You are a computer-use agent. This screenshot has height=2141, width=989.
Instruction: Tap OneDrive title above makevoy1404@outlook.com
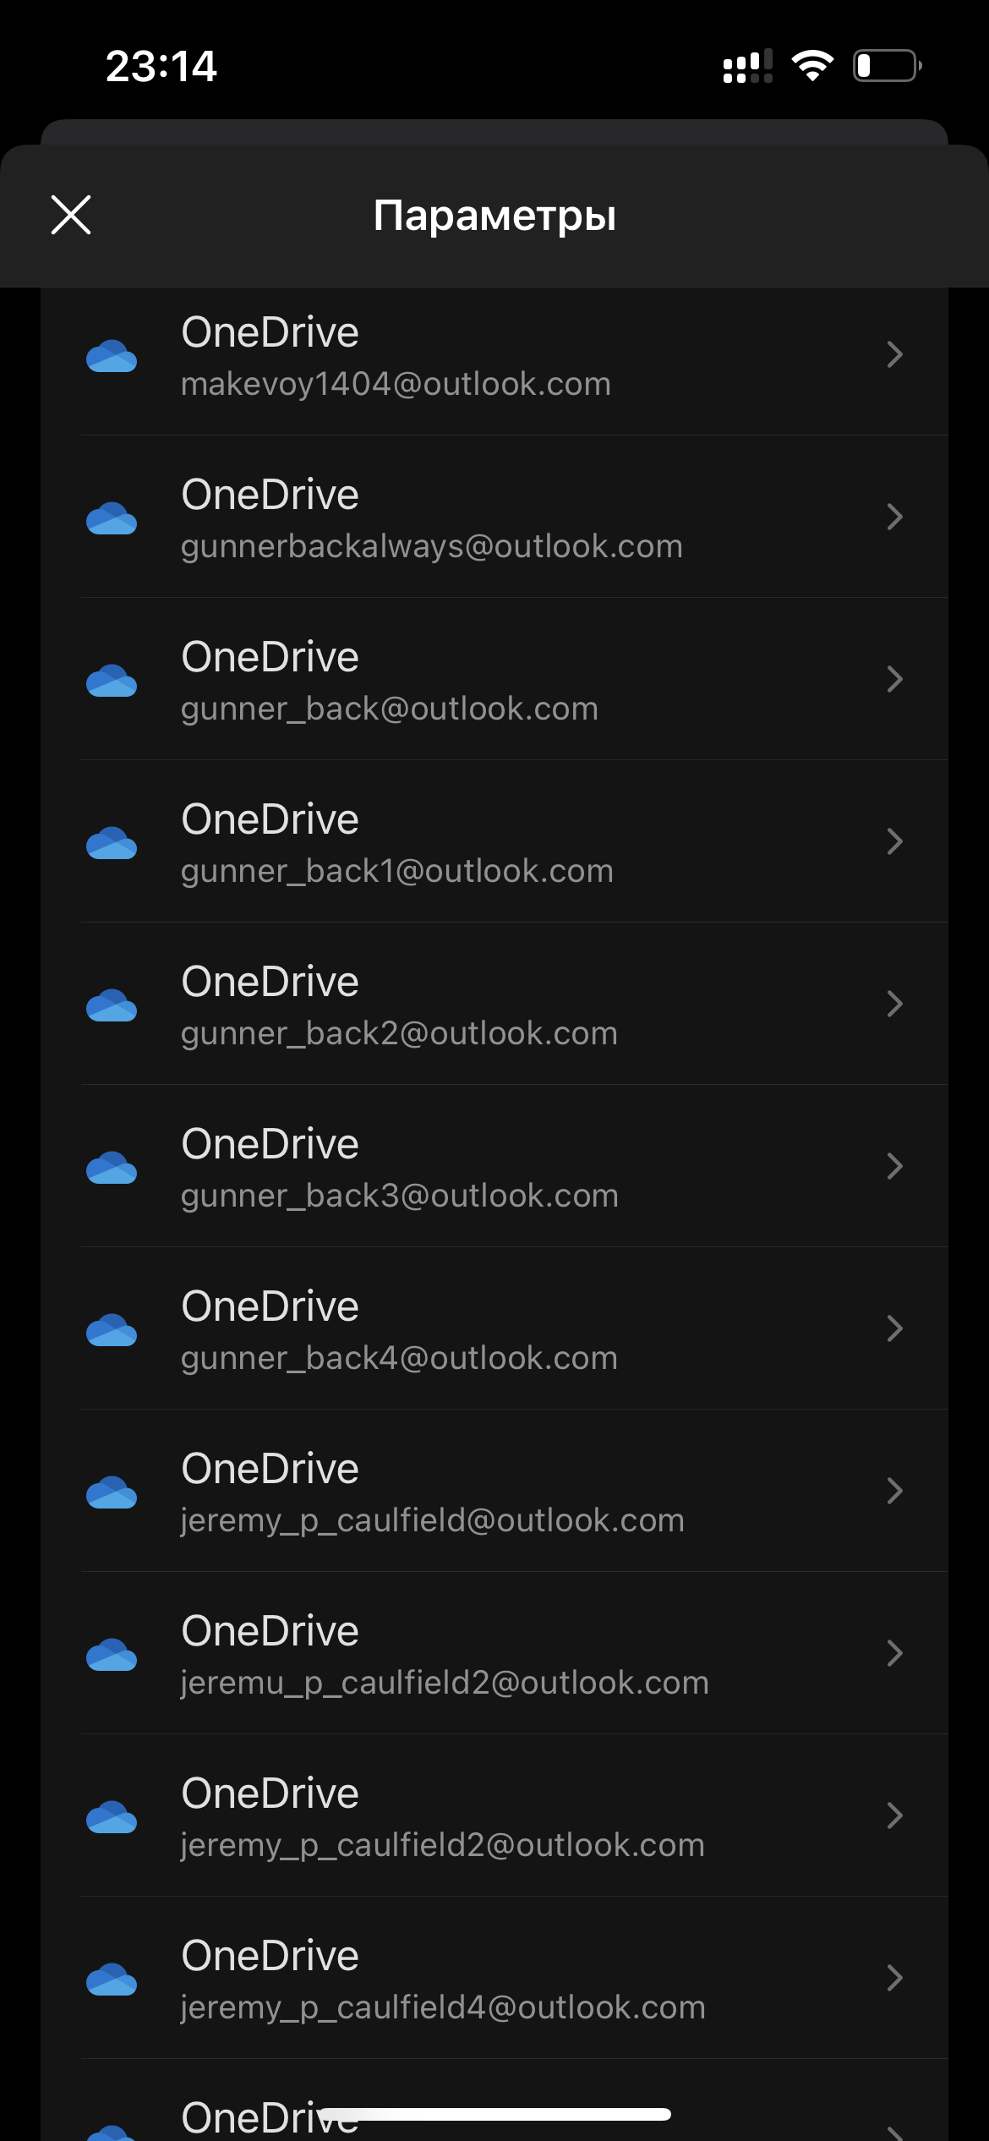pyautogui.click(x=270, y=332)
